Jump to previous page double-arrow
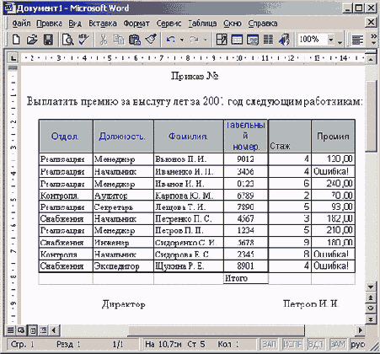The image size is (380, 354). pos(371,298)
